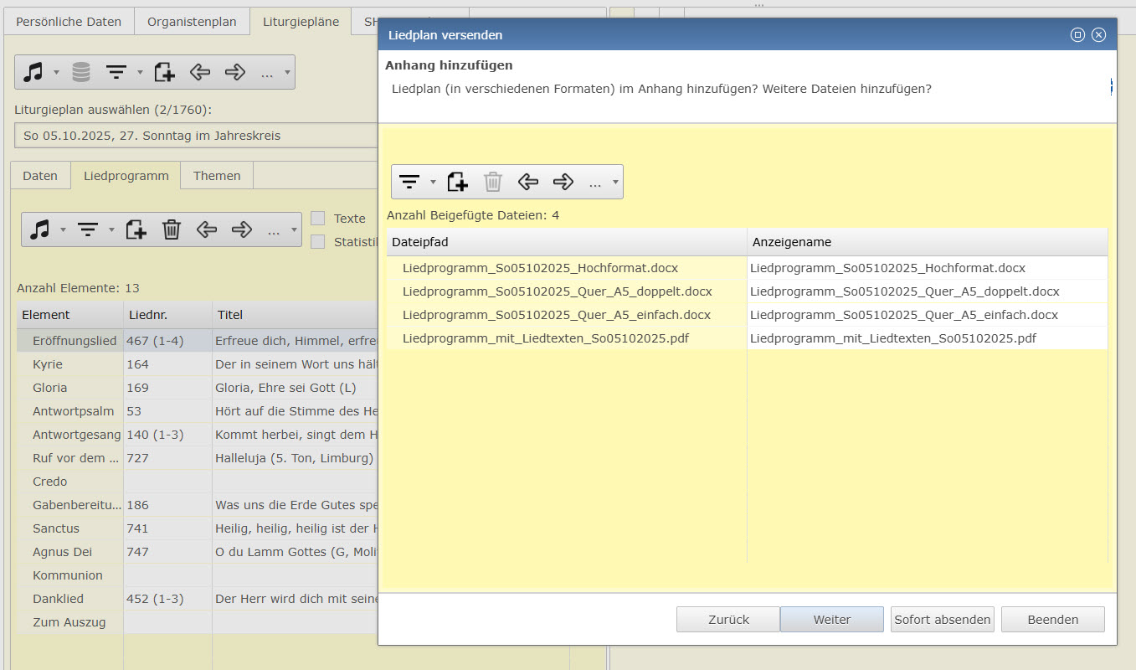
Task: Select the Kommunion row
Action: (x=198, y=575)
